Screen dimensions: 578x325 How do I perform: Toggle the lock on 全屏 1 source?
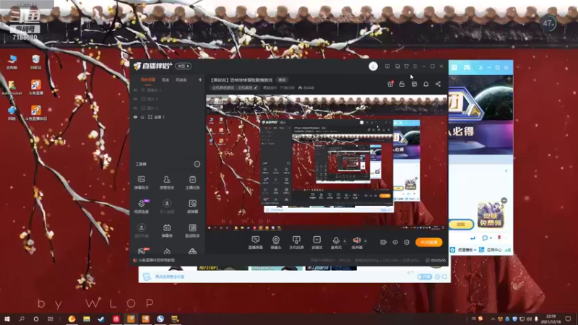tap(142, 117)
